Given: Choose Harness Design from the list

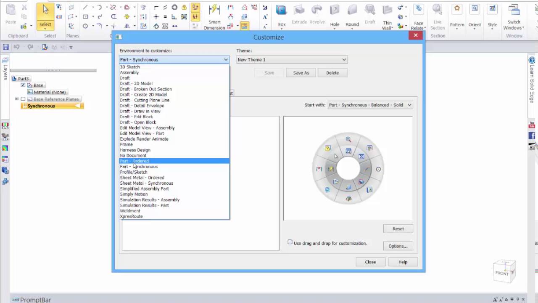Looking at the screenshot, I should pos(174,150).
